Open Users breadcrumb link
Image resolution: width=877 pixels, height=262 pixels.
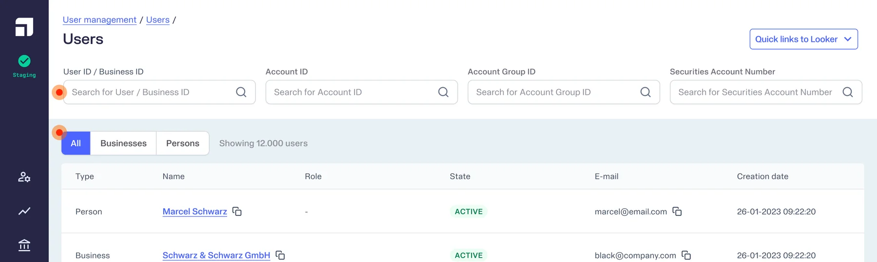click(158, 20)
